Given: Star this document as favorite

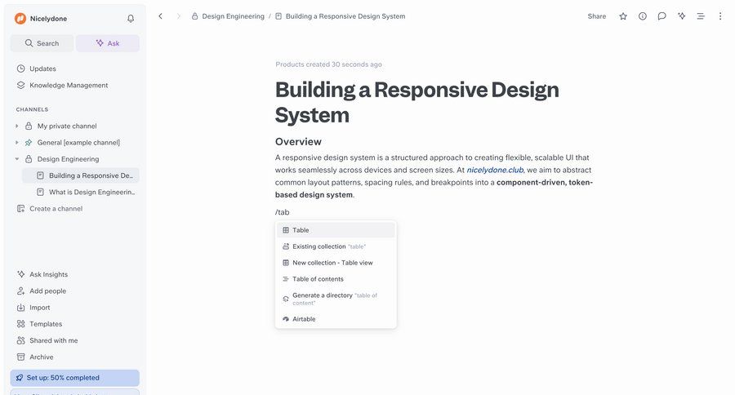Looking at the screenshot, I should (x=623, y=16).
